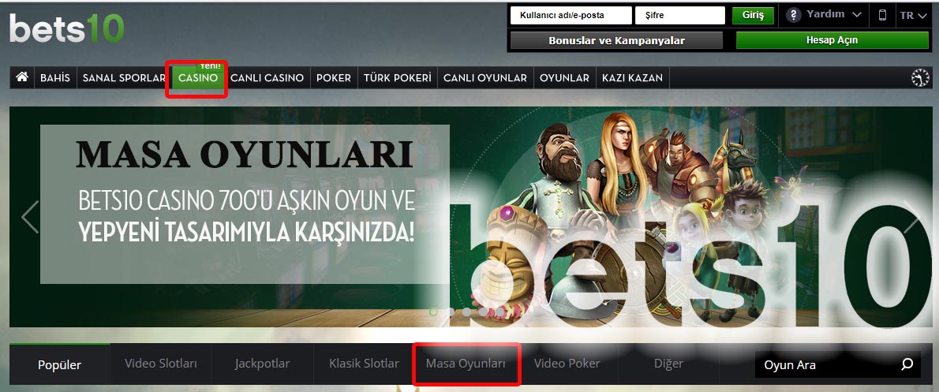Select the OYUNLAR menu item
939x392 pixels.
(565, 78)
